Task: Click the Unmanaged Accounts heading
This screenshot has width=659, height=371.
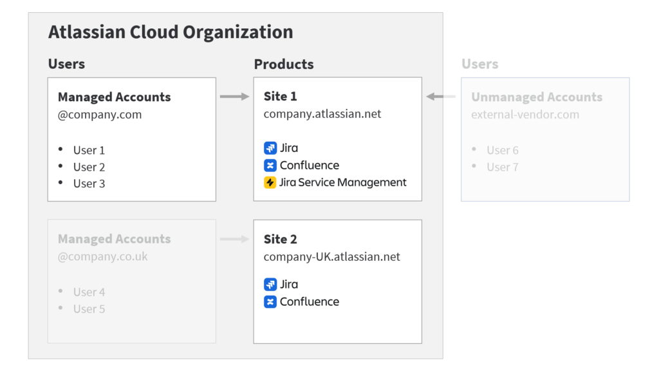Action: click(537, 97)
